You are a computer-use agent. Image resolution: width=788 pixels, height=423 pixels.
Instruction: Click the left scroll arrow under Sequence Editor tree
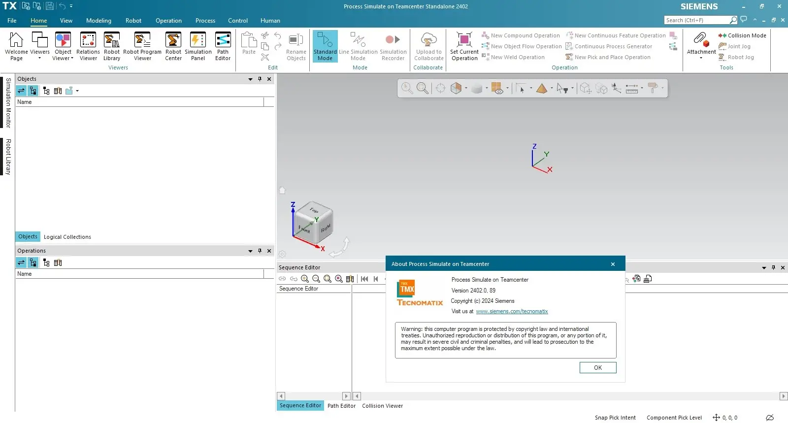click(x=281, y=396)
